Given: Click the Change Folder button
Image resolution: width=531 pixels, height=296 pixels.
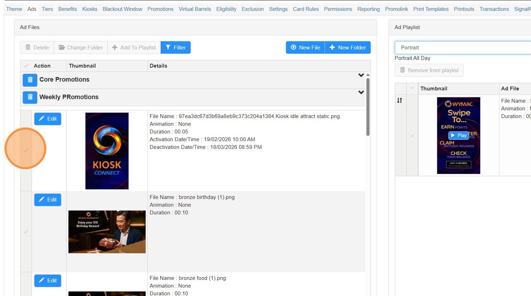Looking at the screenshot, I should [x=81, y=48].
